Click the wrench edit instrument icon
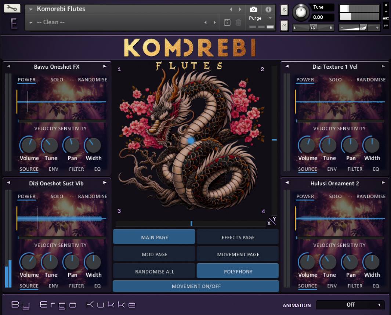The height and width of the screenshot is (315, 391). pos(12,8)
